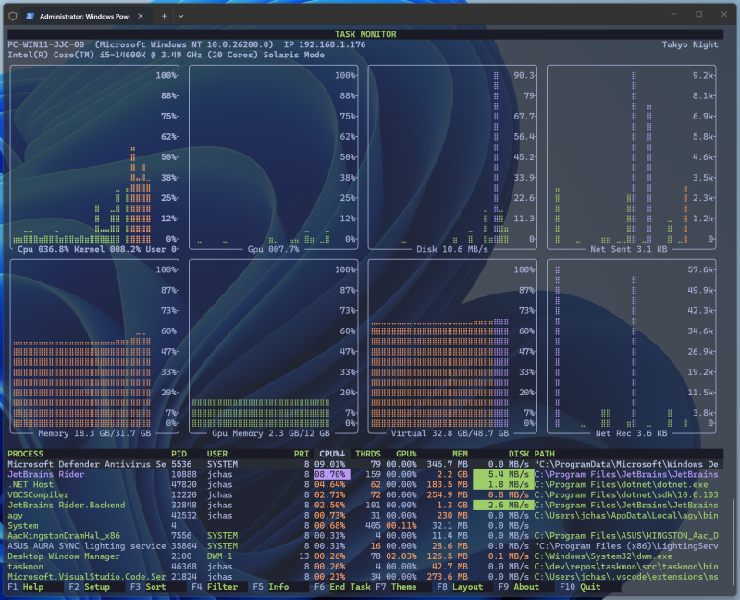The height and width of the screenshot is (600, 740).
Task: Select the taskmon process row
Action: coord(364,567)
